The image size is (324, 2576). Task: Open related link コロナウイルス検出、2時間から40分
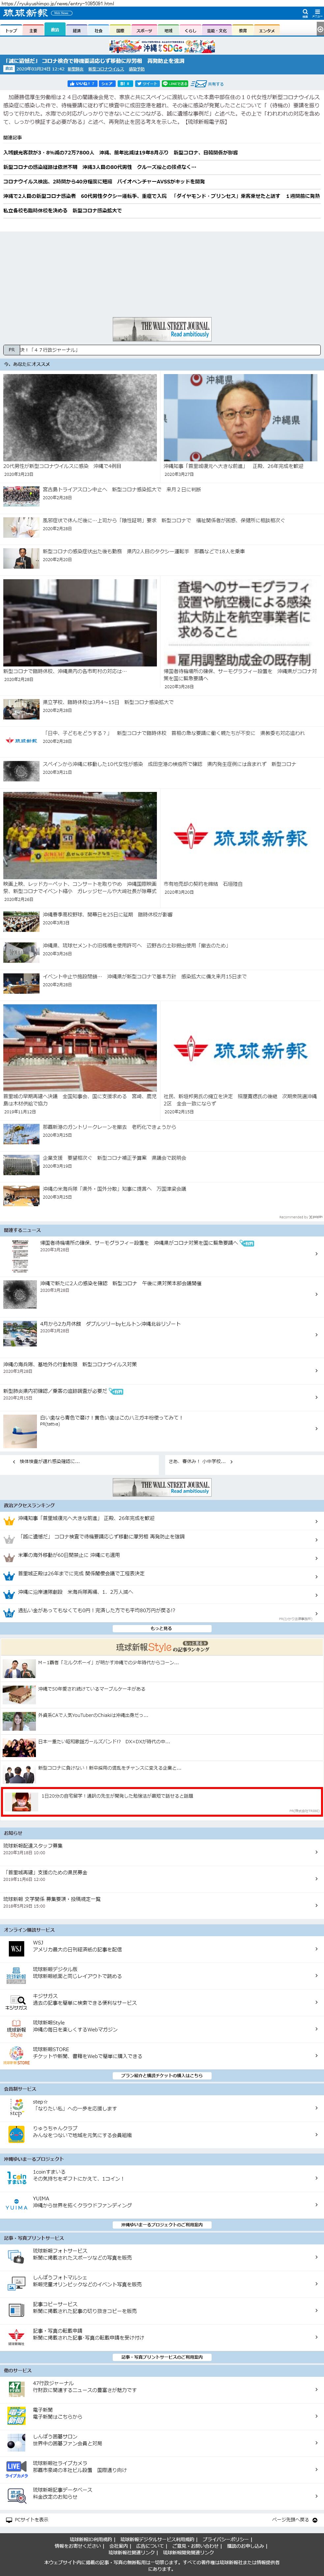[104, 182]
